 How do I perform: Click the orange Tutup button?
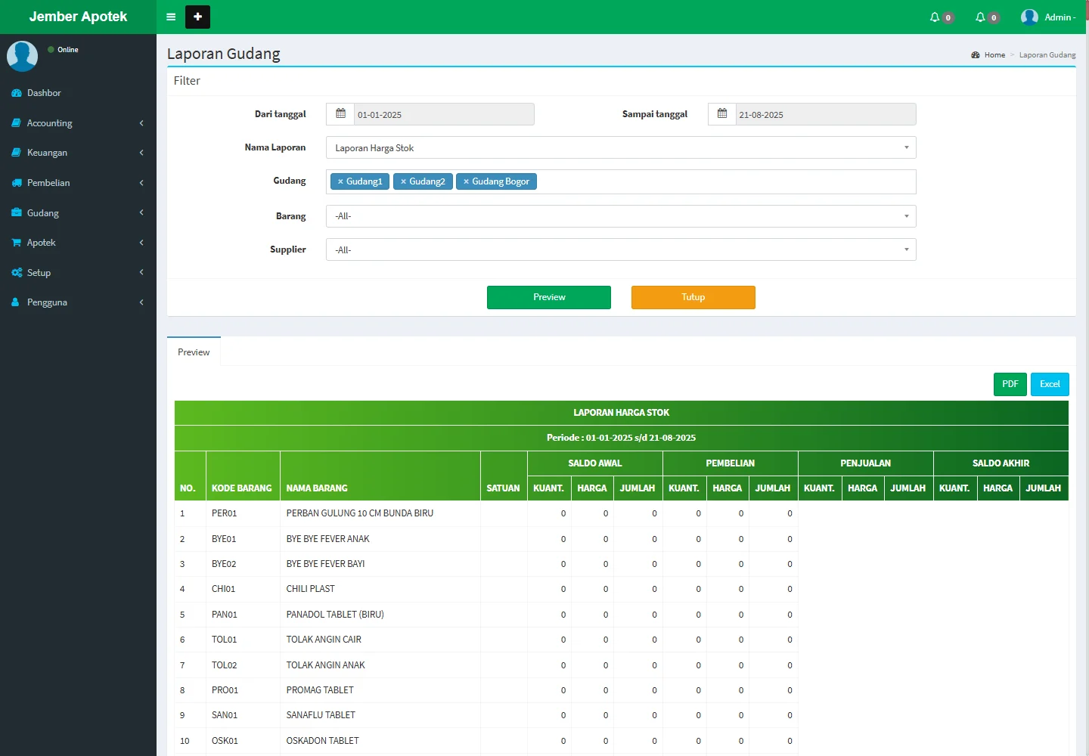click(693, 297)
